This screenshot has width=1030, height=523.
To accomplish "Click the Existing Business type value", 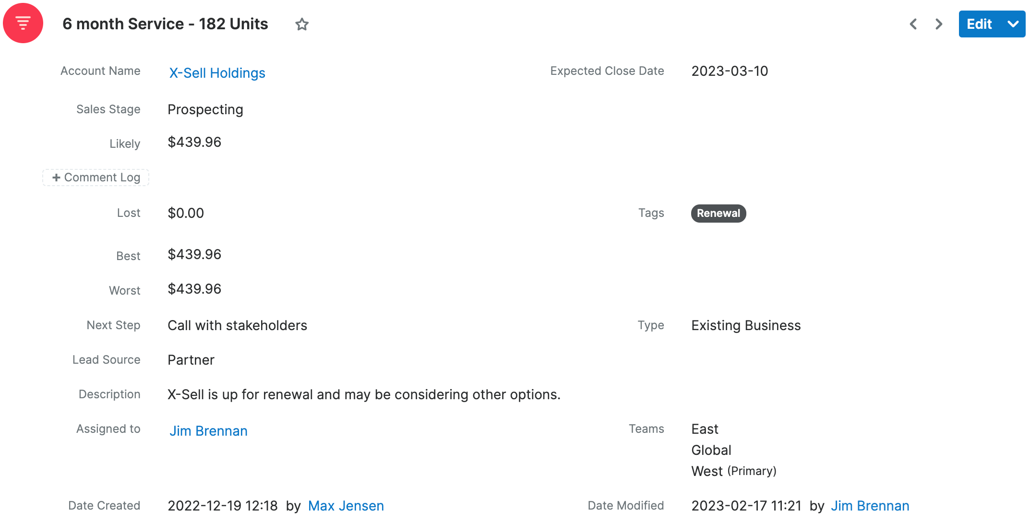I will pyautogui.click(x=746, y=325).
